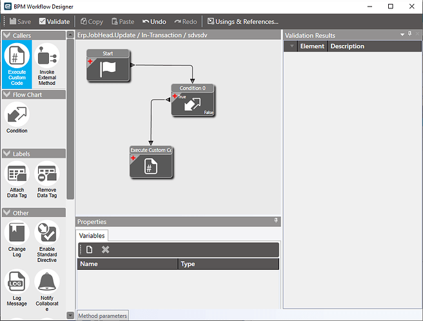This screenshot has width=423, height=321.
Task: Click the True output of Condition 0
Action: [182, 96]
